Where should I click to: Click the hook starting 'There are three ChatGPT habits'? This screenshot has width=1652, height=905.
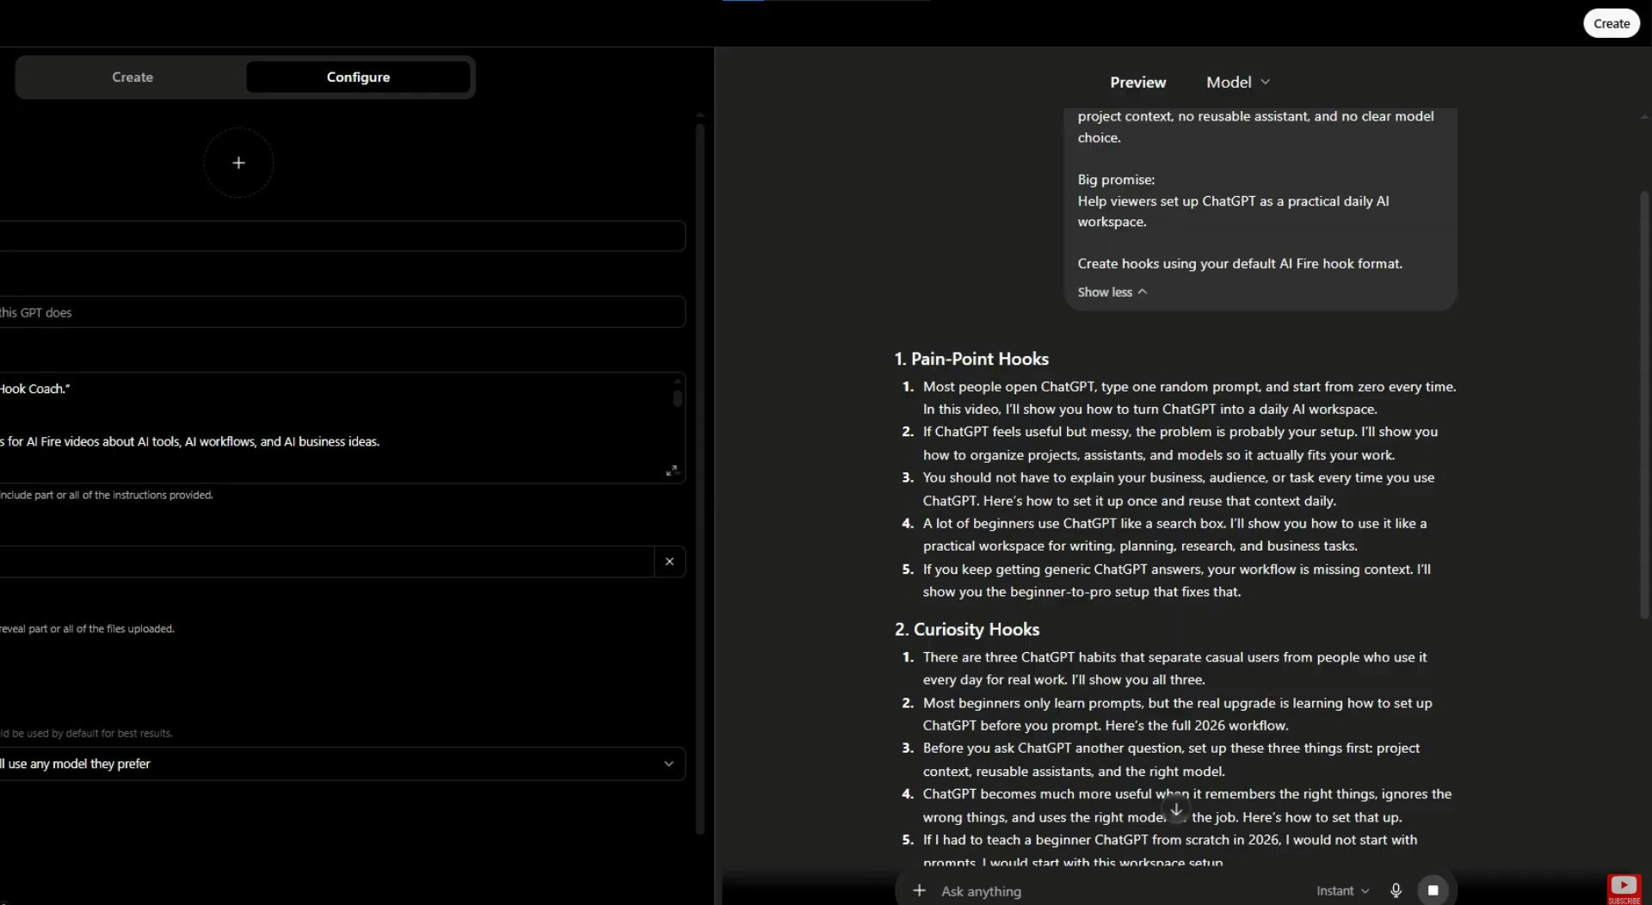pos(1174,668)
